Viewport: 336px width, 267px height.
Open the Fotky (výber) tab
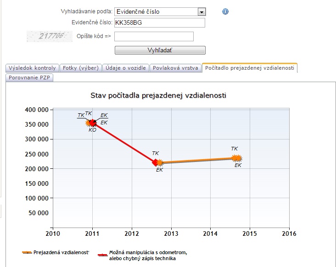(x=81, y=68)
